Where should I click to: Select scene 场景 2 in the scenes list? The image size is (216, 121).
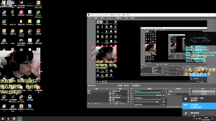[97, 93]
